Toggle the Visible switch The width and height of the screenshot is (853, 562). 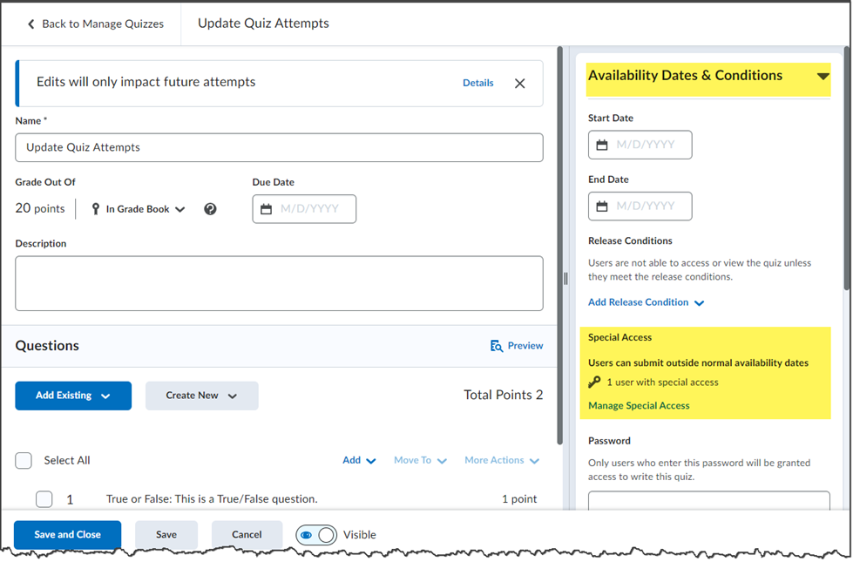(x=315, y=535)
